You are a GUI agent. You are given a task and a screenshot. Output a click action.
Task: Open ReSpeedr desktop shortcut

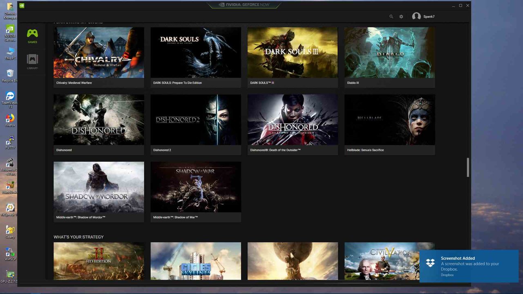tap(10, 210)
